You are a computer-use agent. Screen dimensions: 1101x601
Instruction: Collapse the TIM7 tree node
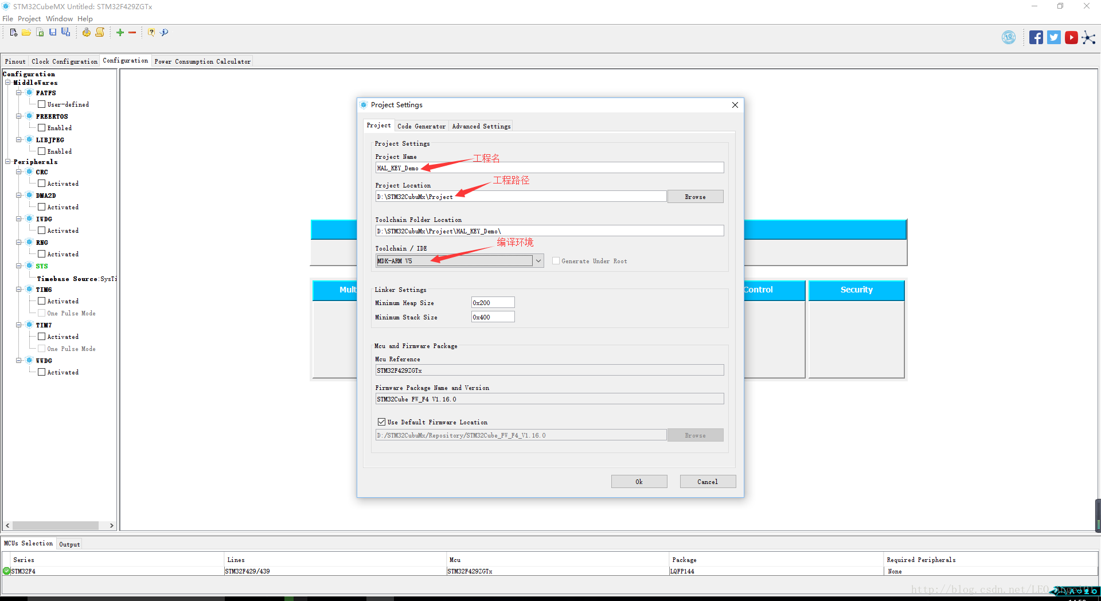(19, 325)
